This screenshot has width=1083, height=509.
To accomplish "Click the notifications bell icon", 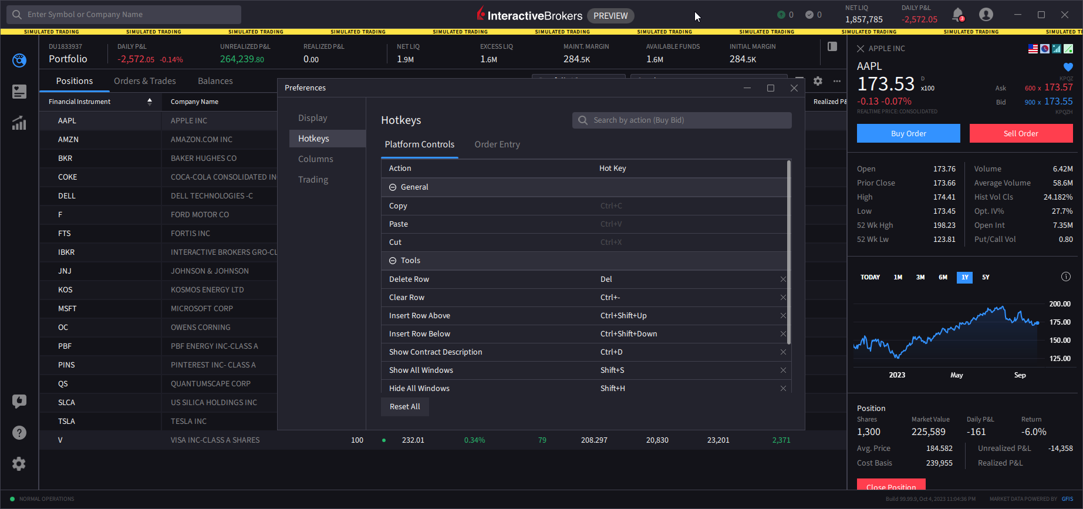I will click(957, 14).
